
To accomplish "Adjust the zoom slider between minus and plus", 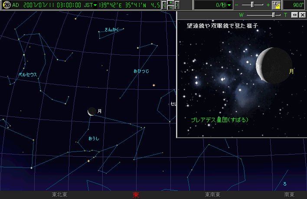I will tap(253, 5).
